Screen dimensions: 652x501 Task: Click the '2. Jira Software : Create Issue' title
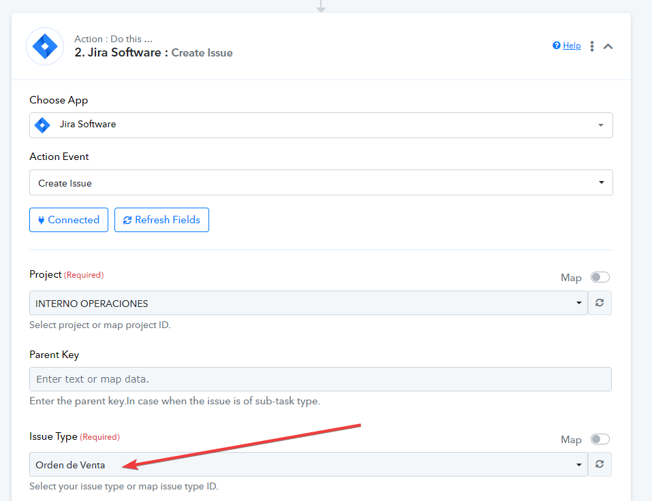153,52
